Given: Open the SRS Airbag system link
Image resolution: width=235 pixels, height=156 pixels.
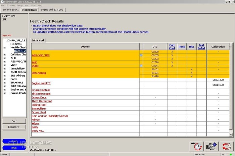Looking at the screenshot, I should pos(39,73).
